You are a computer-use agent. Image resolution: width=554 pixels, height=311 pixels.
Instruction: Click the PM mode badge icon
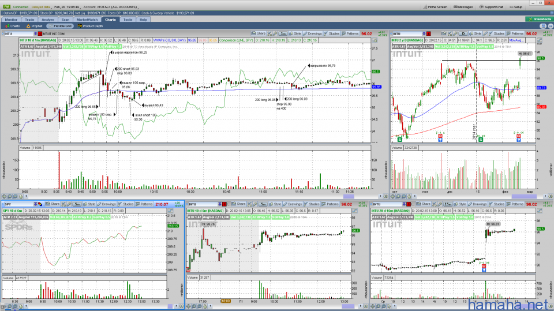coord(6,7)
